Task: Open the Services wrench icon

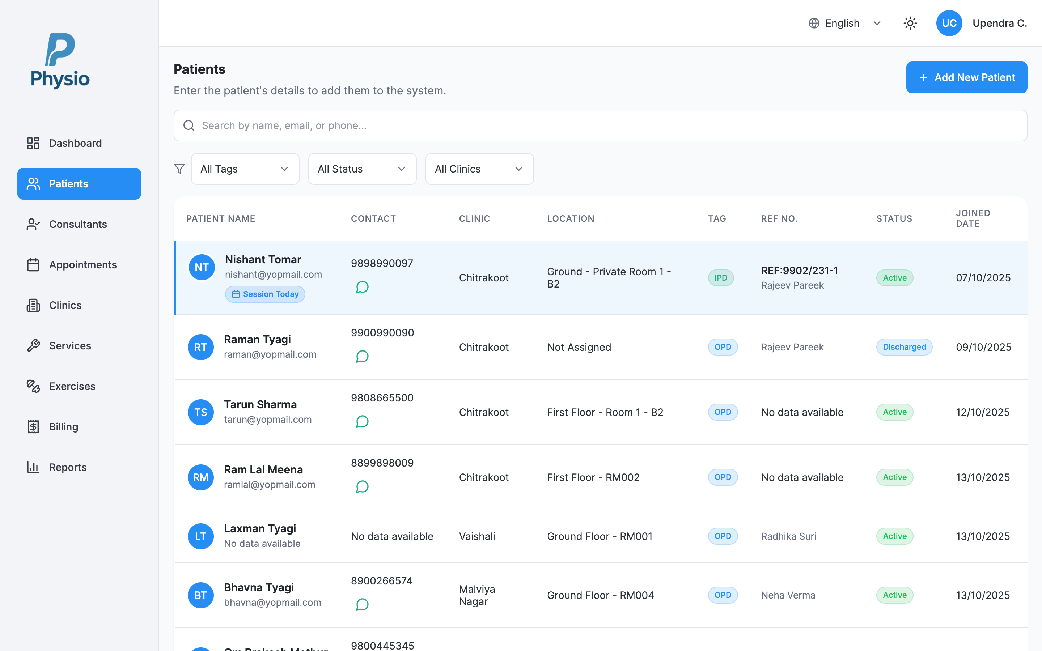Action: 33,345
